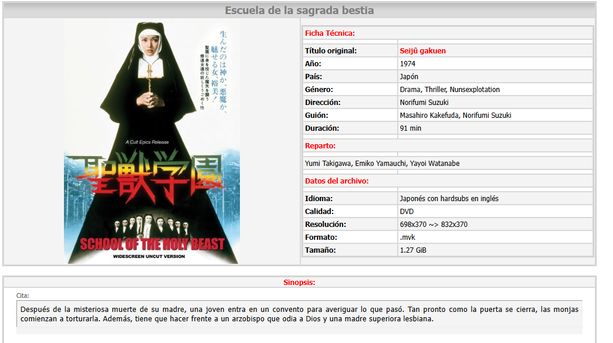Click the title 'Escuela de la sagrada bestia'
This screenshot has width=613, height=343.
coord(299,11)
